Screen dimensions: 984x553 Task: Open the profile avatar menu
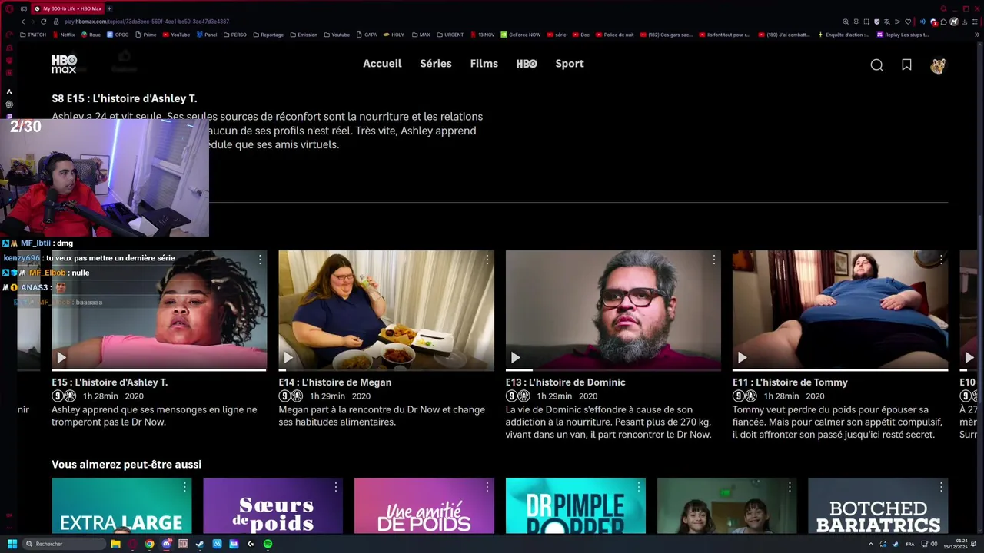938,65
